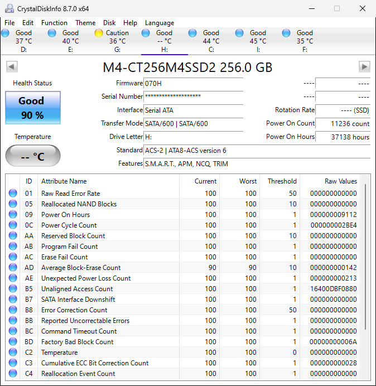
Task: Open the Language menu
Action: [x=160, y=23]
